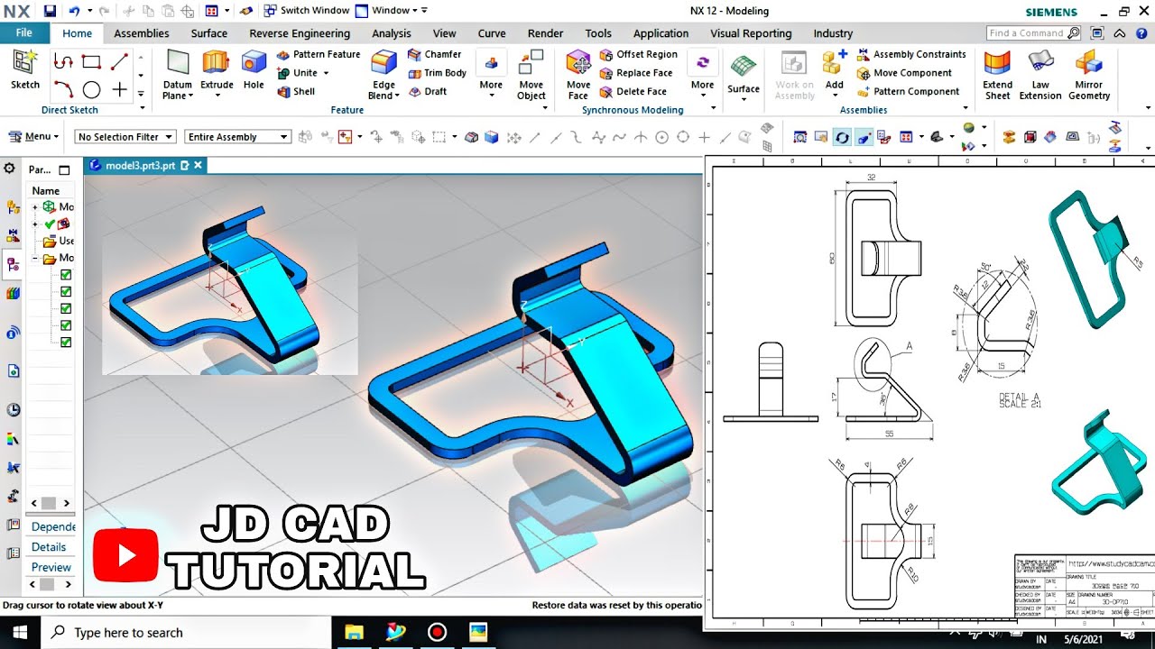This screenshot has height=649, width=1155.
Task: Select Replace Face command
Action: 636,73
